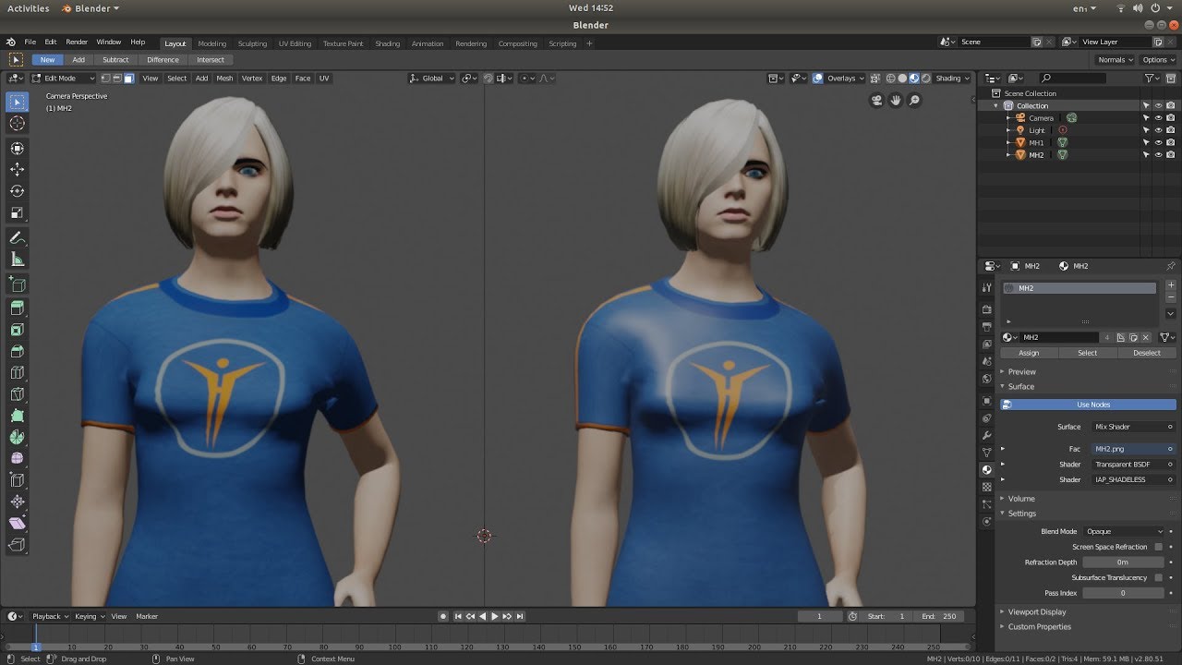Image resolution: width=1182 pixels, height=665 pixels.
Task: Click the viewport zoom magnifier gizmo
Action: point(914,100)
